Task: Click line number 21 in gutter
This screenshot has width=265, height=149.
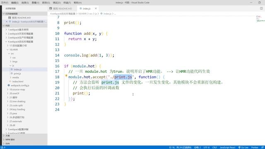Action: coord(57,93)
